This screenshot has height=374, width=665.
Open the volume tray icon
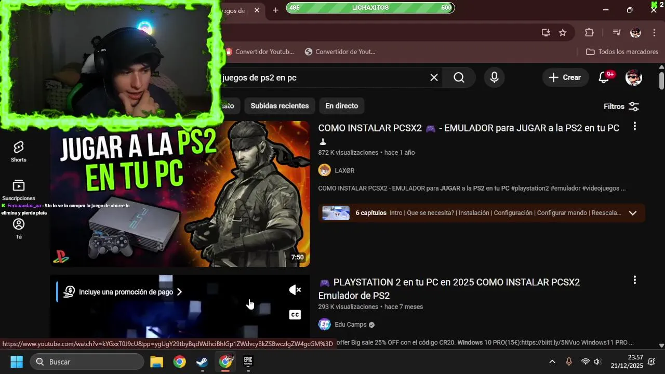[597, 362]
